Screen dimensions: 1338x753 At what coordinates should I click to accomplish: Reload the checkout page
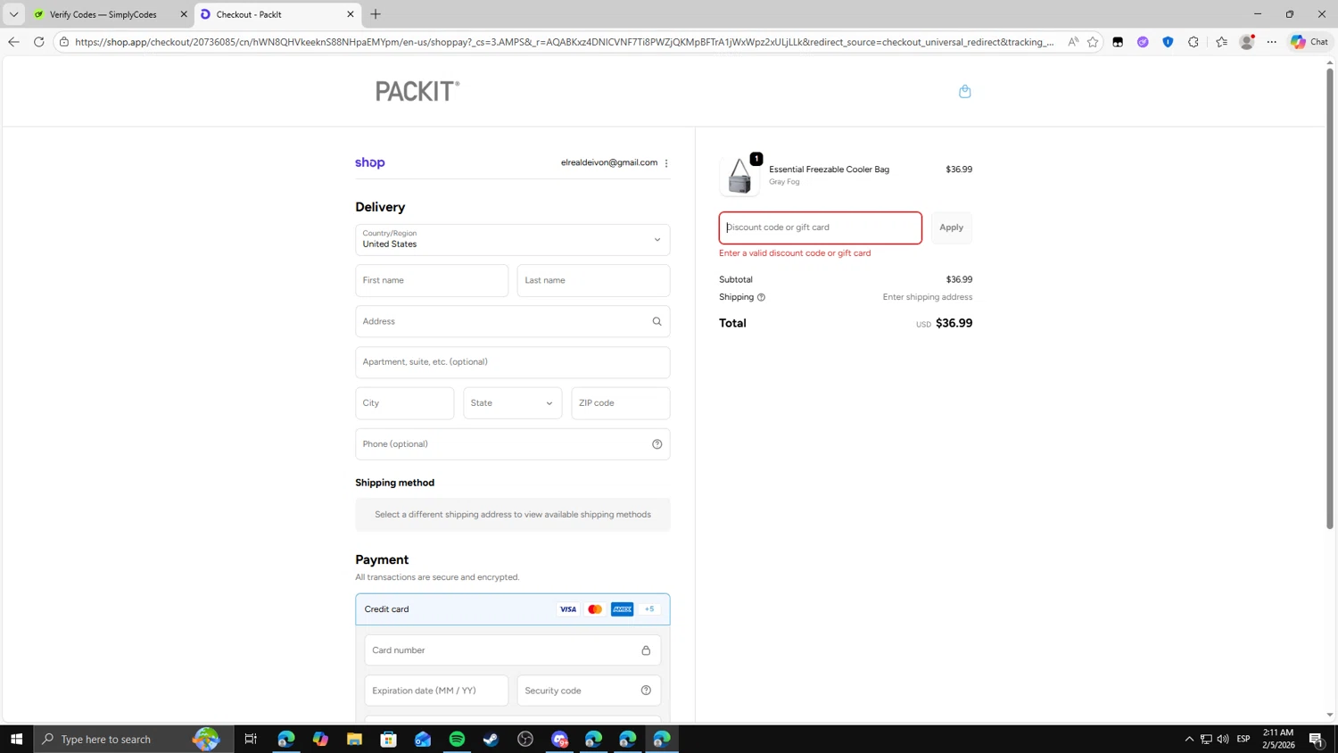[38, 42]
